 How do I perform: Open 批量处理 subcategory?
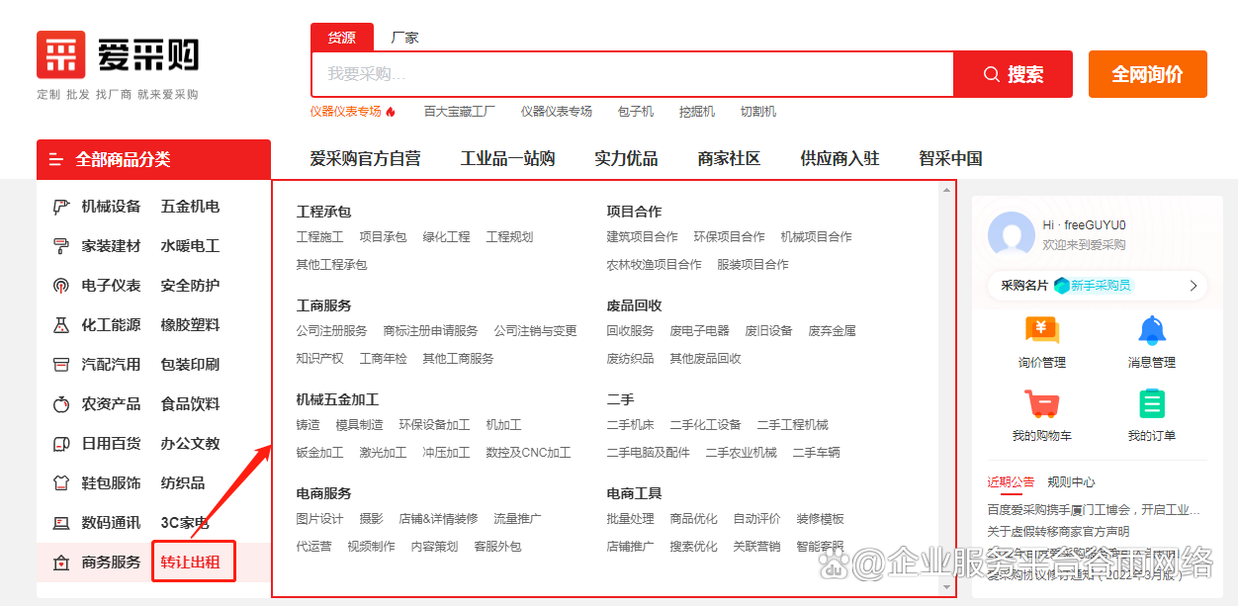tap(631, 519)
